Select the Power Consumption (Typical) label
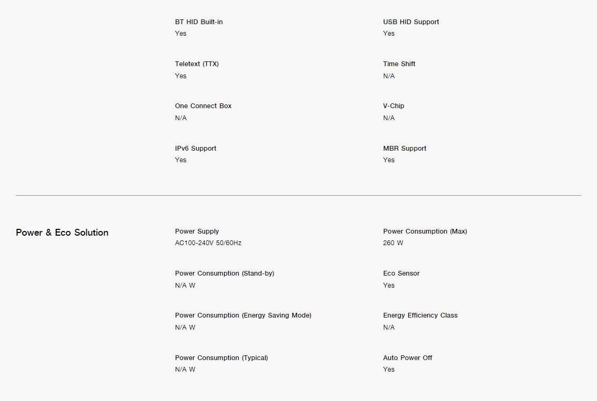The image size is (597, 401). coord(221,357)
